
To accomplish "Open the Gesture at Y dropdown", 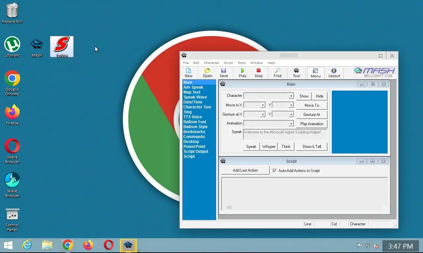I will tap(291, 114).
